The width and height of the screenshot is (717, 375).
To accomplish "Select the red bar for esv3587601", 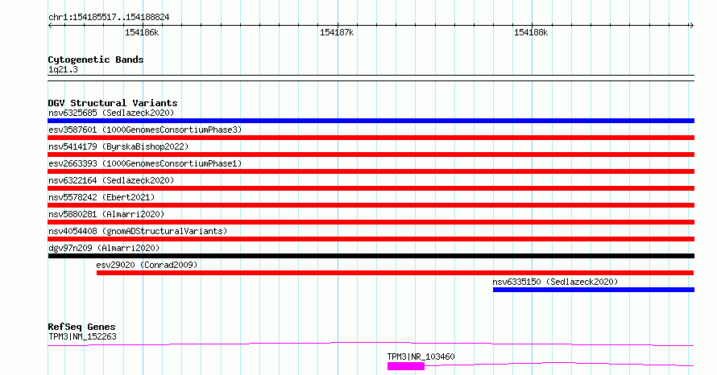I will click(x=371, y=138).
